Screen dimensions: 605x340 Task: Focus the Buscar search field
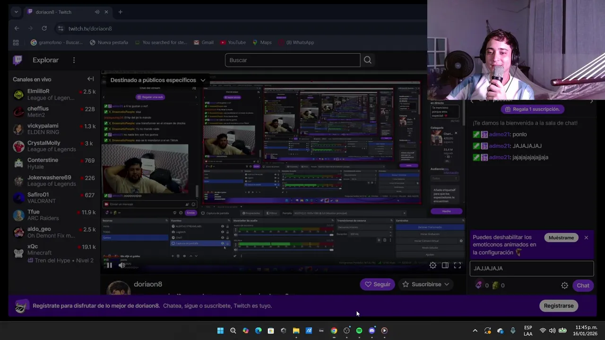click(x=292, y=60)
